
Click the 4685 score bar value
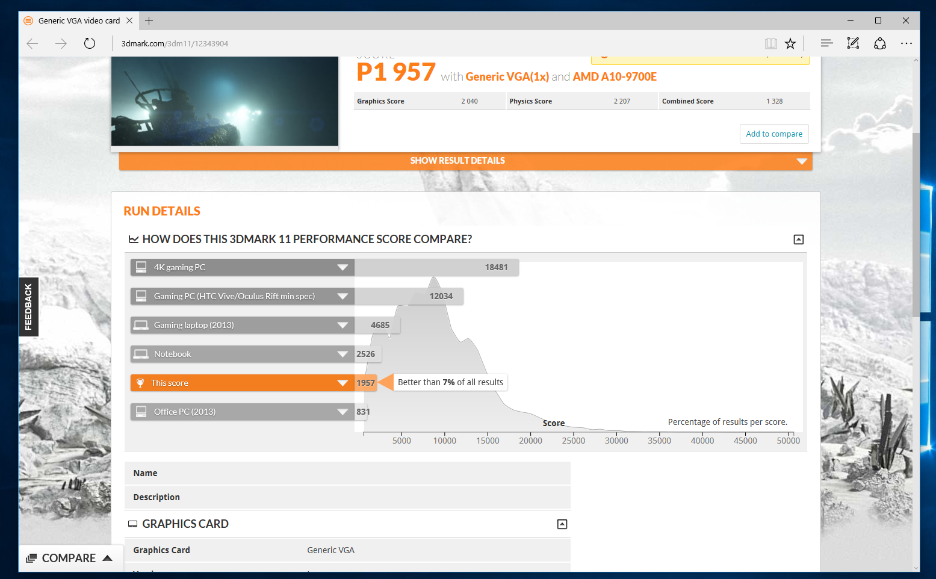380,325
